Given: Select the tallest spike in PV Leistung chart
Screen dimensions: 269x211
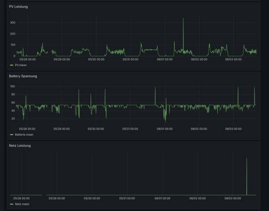Looking at the screenshot, I should coord(183,19).
